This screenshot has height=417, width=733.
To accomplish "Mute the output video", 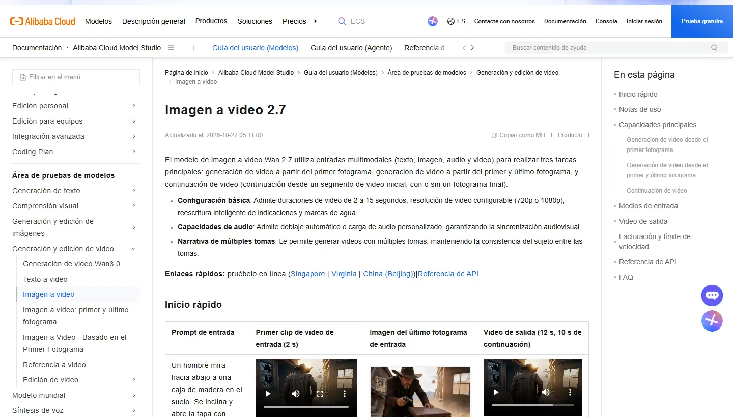I will pos(546,392).
